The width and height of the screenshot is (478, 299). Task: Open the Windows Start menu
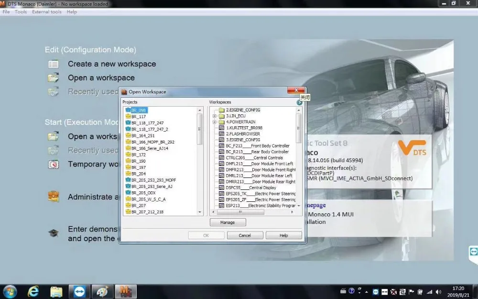(10, 292)
